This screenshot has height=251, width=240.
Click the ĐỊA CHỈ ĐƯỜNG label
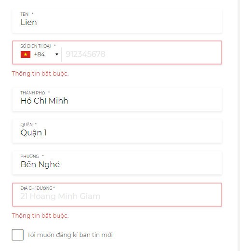(36, 188)
